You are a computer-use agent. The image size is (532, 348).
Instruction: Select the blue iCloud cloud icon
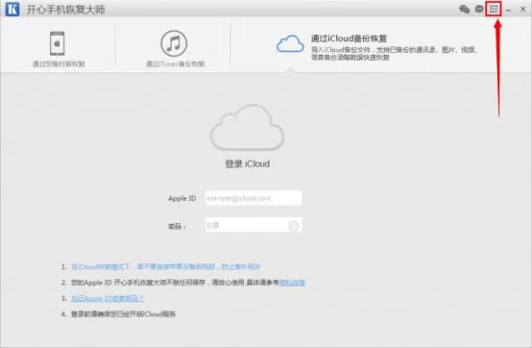click(x=290, y=43)
